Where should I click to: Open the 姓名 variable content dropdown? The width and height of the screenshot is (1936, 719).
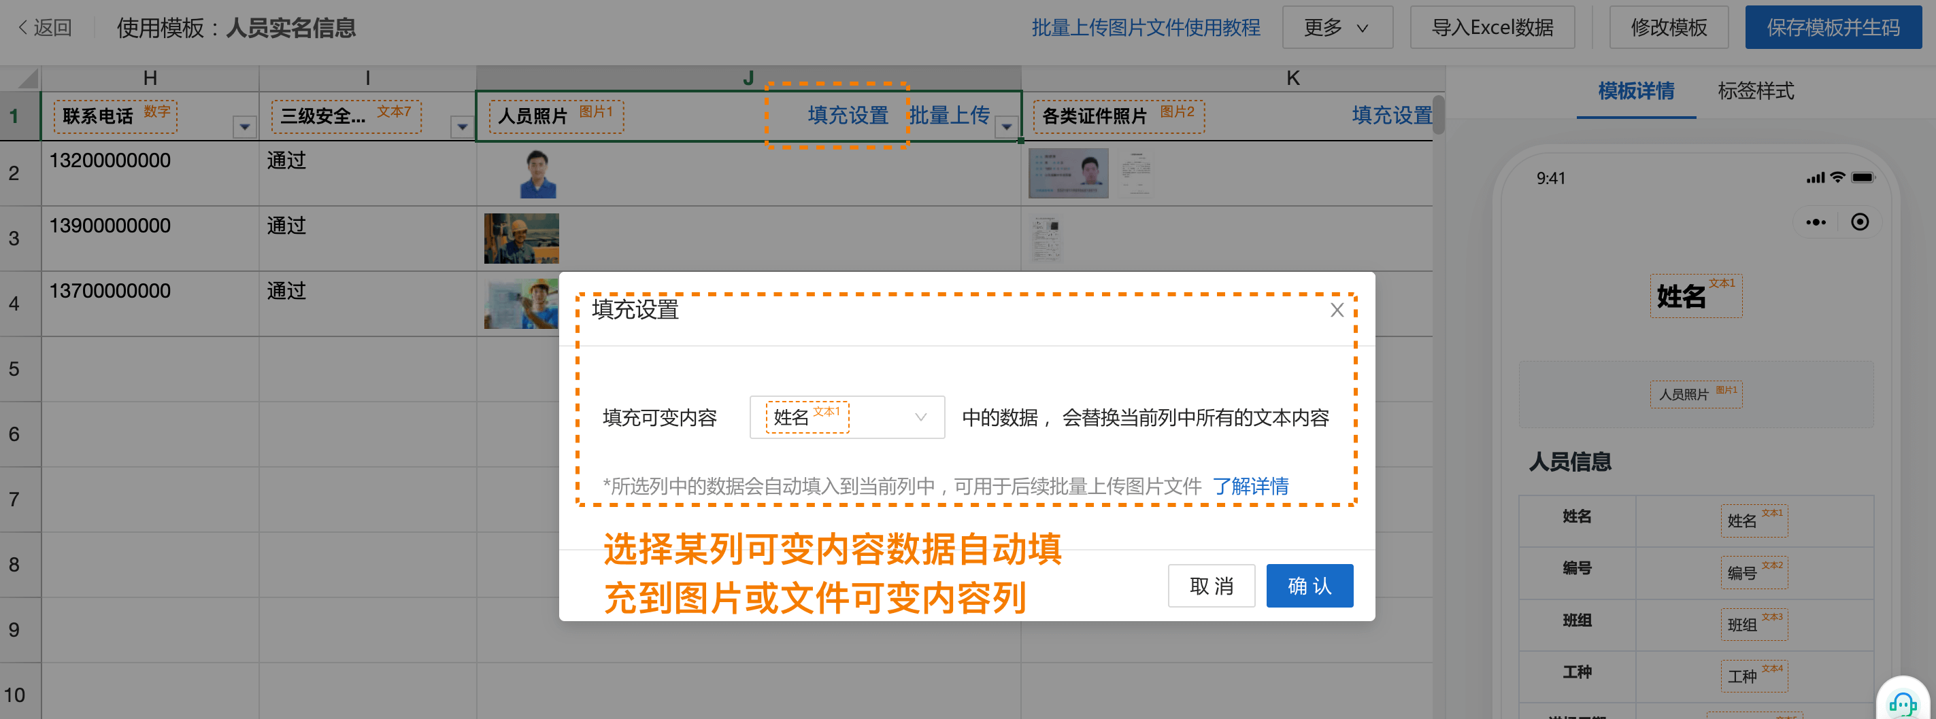[x=847, y=417]
